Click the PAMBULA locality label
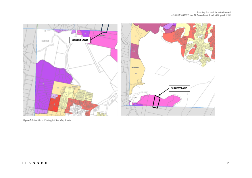The image size is (252, 178). 75,86
